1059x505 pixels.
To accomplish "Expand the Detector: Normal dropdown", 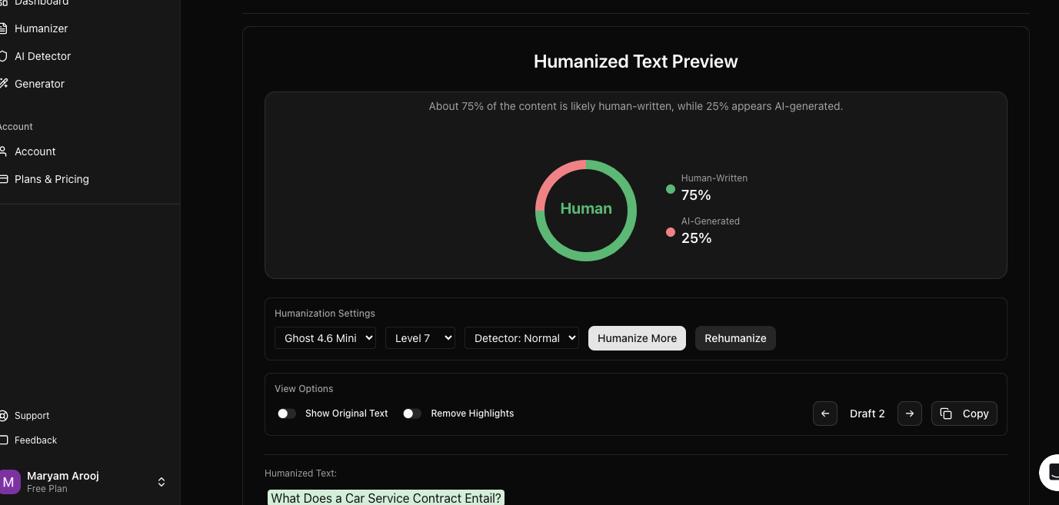I will click(521, 338).
